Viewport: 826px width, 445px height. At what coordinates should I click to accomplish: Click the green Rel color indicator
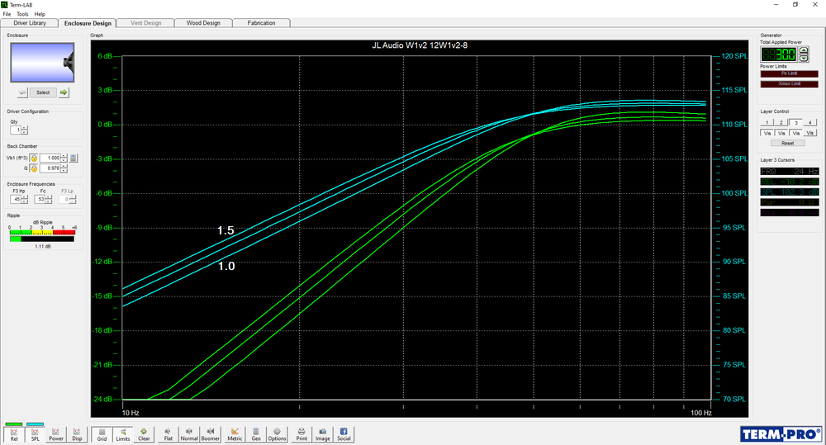click(14, 424)
